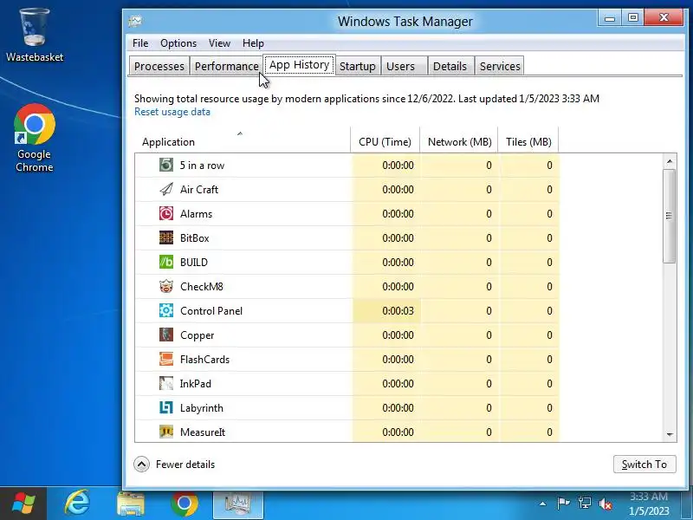
Task: Click the muted volume tray icon
Action: click(x=605, y=504)
